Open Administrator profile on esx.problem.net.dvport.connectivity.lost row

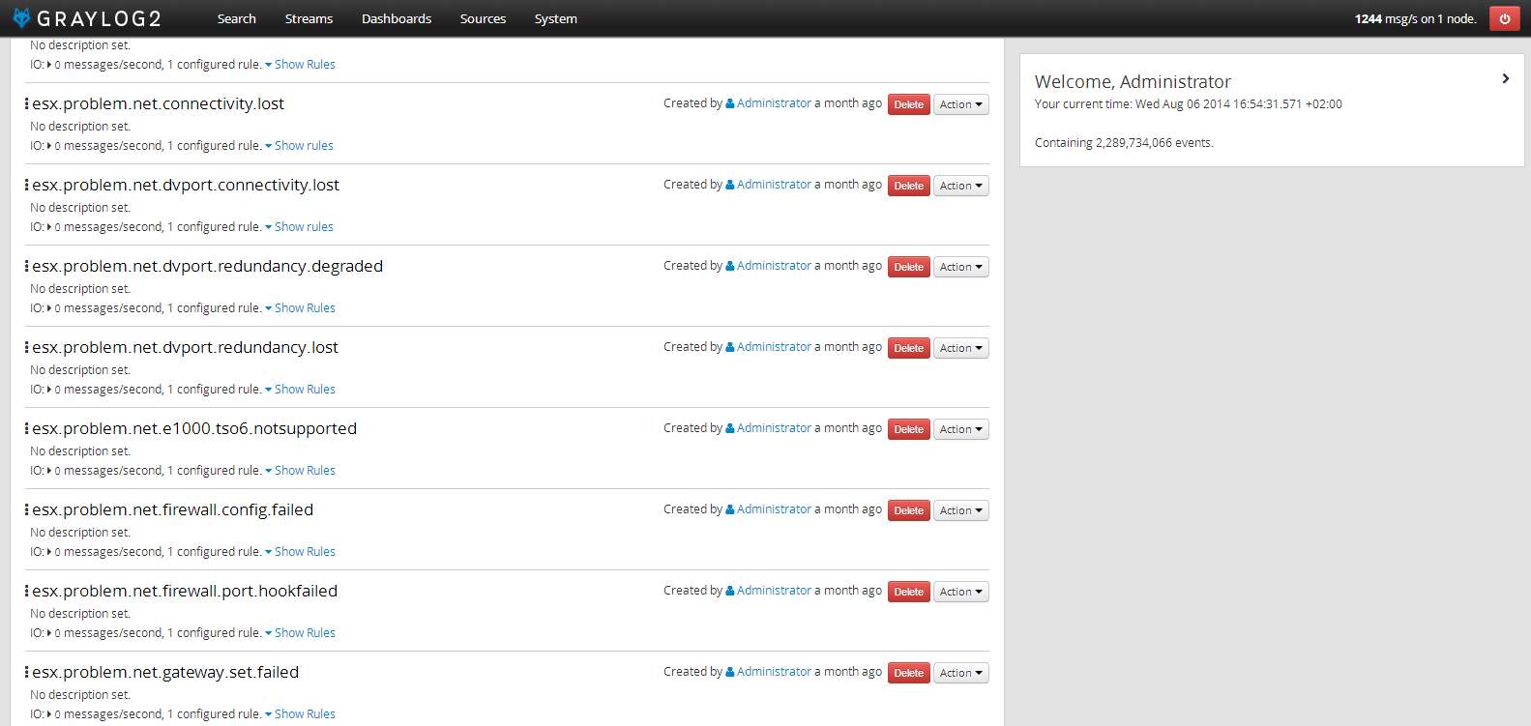click(774, 185)
